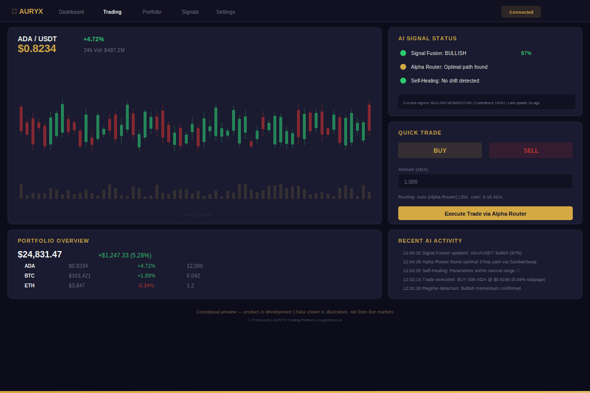Open the Dashboard page

[x=71, y=12]
